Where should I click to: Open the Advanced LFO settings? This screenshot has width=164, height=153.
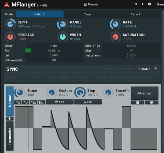(145, 93)
